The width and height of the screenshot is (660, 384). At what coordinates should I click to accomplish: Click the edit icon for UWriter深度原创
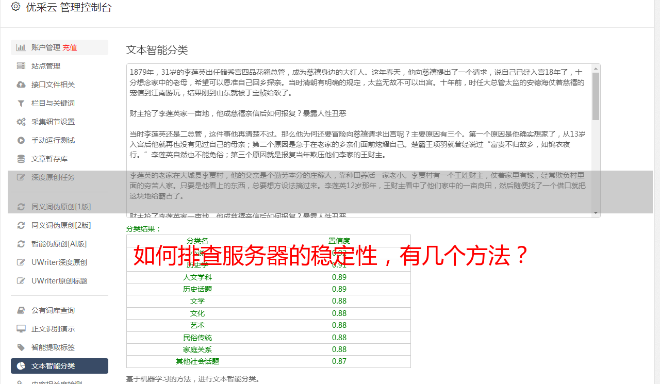click(21, 262)
